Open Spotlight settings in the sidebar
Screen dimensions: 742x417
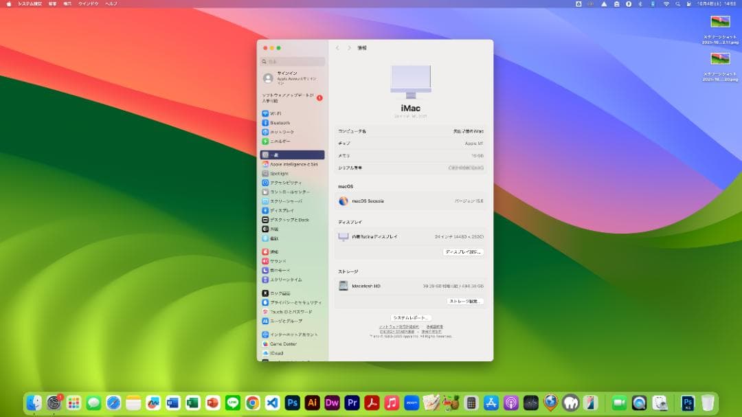pyautogui.click(x=278, y=174)
